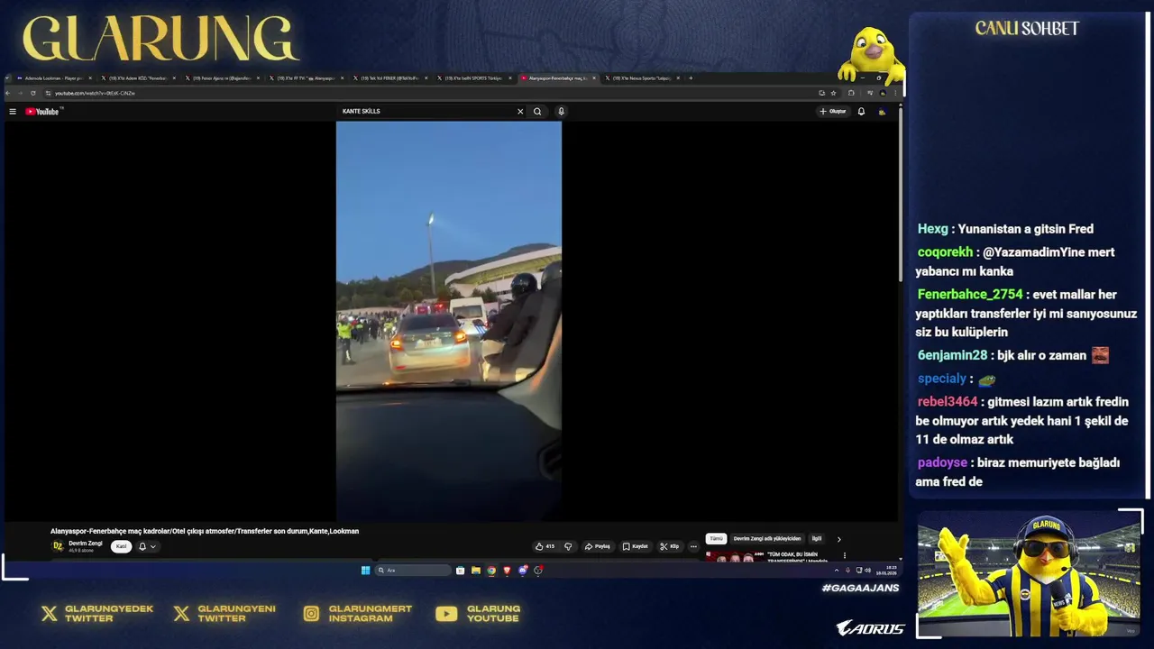Viewport: 1154px width, 649px height.
Task: Reload the YouTube page
Action: tap(33, 93)
